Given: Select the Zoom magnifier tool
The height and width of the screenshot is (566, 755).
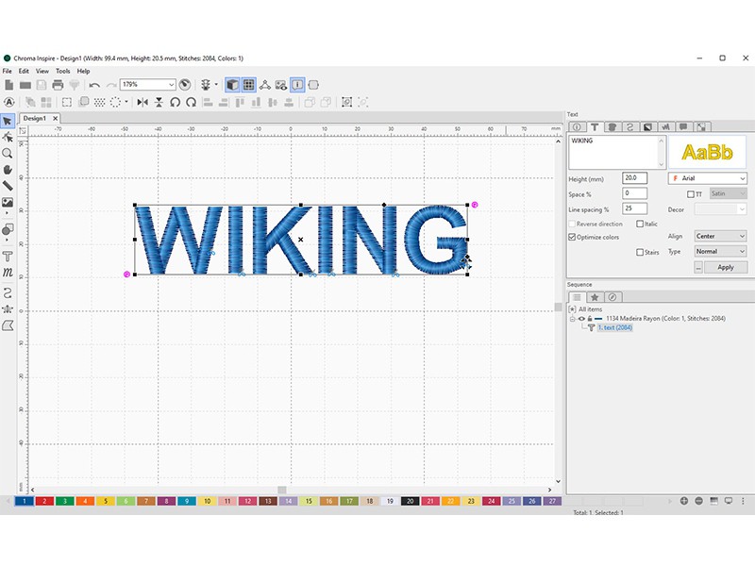Looking at the screenshot, I should 8,153.
